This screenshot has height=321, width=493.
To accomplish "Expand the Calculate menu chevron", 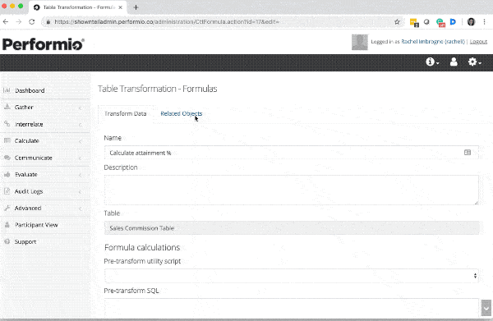I will tap(81, 141).
